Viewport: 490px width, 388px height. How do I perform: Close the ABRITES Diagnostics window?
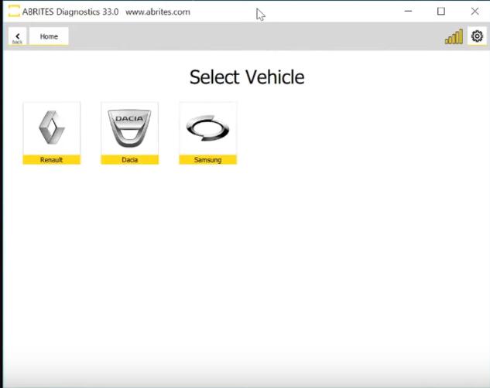pos(475,12)
